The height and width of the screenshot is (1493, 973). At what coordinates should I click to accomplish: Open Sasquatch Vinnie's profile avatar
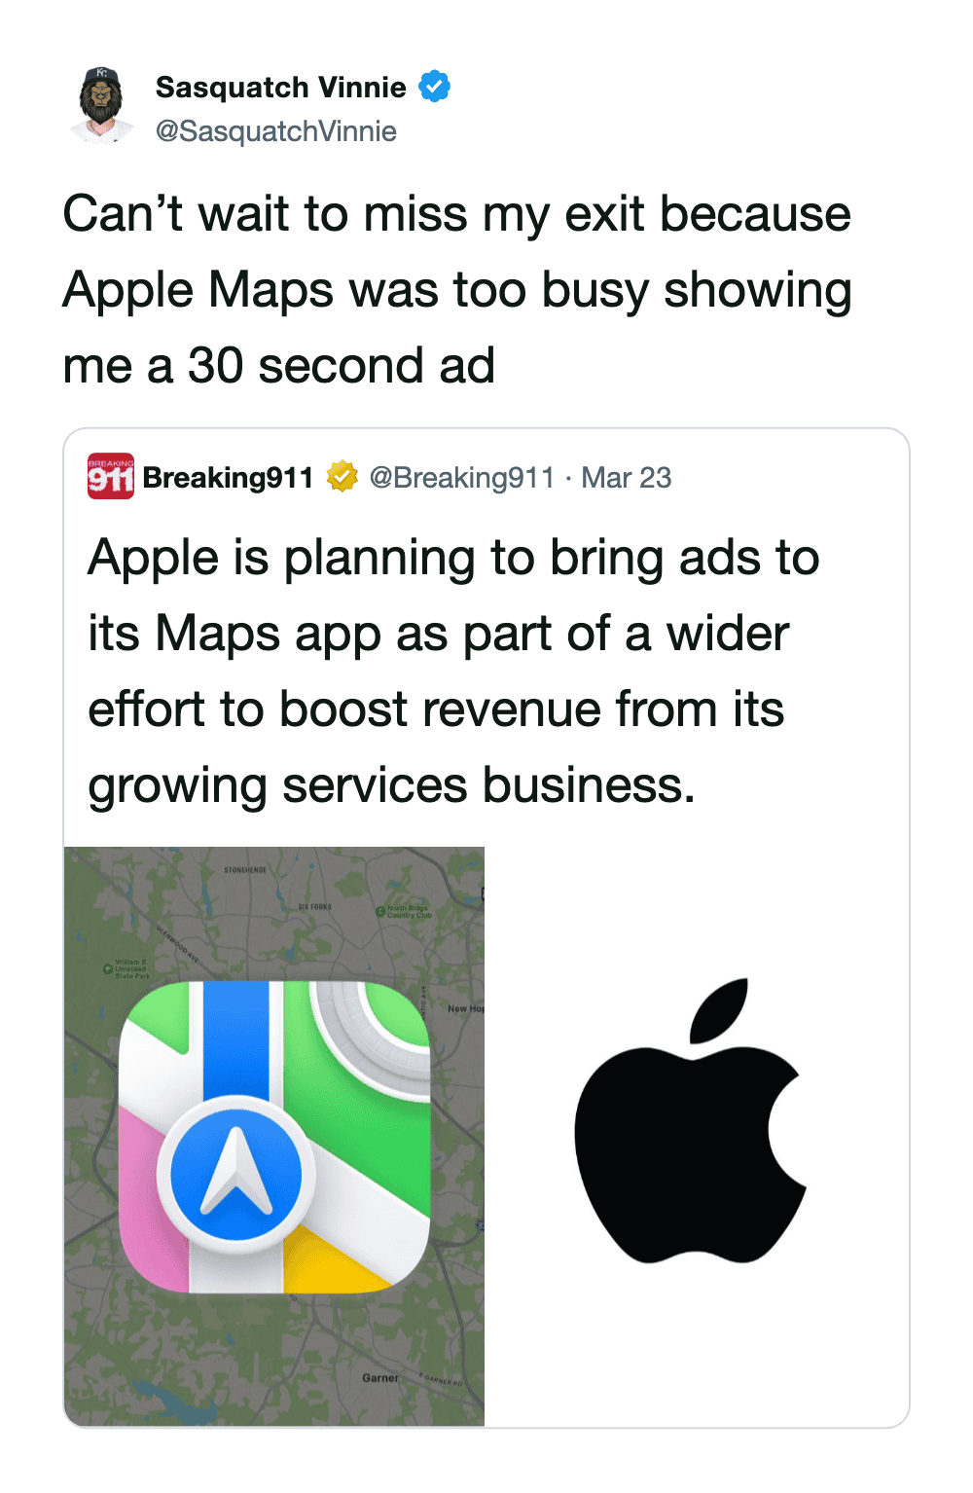102,106
